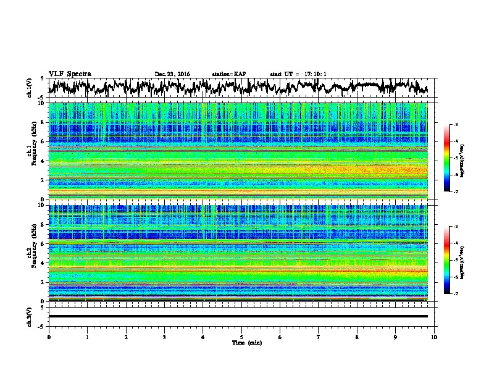Click time axis tick label "0"
Image resolution: width=489 pixels, height=378 pixels.
pos(49,337)
